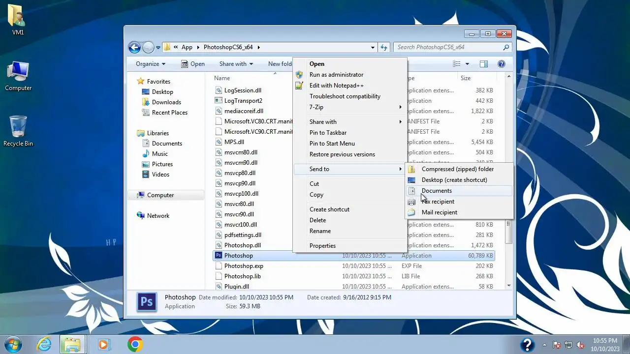Launch Internet Explorer from taskbar
Image resolution: width=630 pixels, height=354 pixels.
44,344
